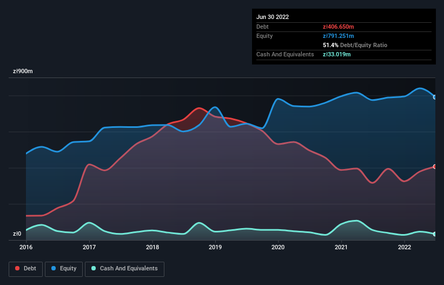Toggle Cash And Equivalents legend button

pyautogui.click(x=124, y=269)
